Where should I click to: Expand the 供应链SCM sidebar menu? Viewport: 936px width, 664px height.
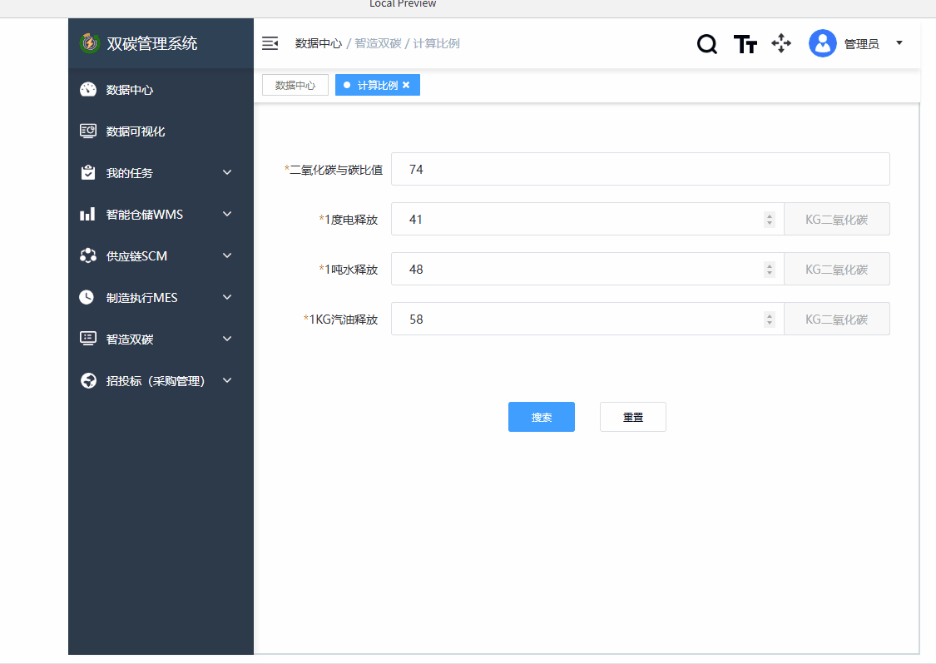[x=226, y=255]
